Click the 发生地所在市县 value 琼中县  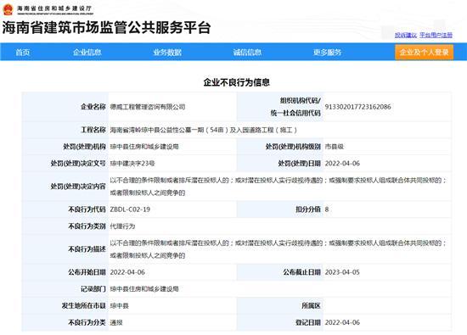(119, 306)
